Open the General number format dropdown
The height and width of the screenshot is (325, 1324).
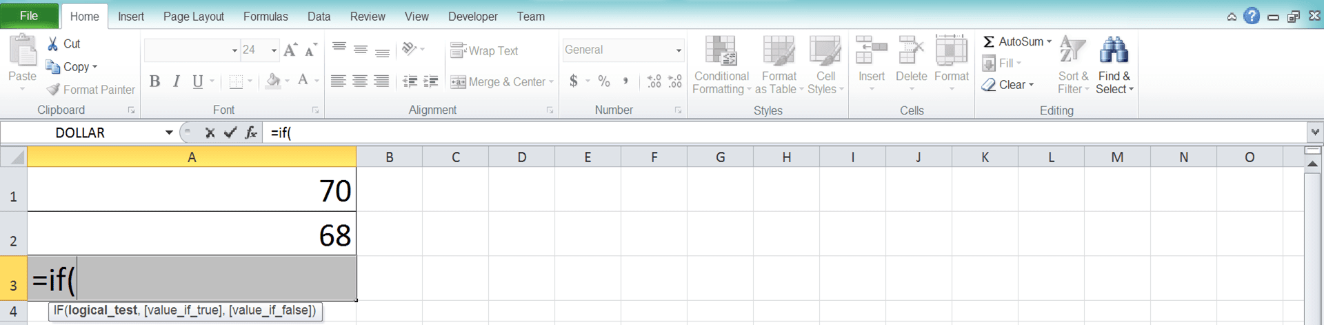tap(679, 50)
